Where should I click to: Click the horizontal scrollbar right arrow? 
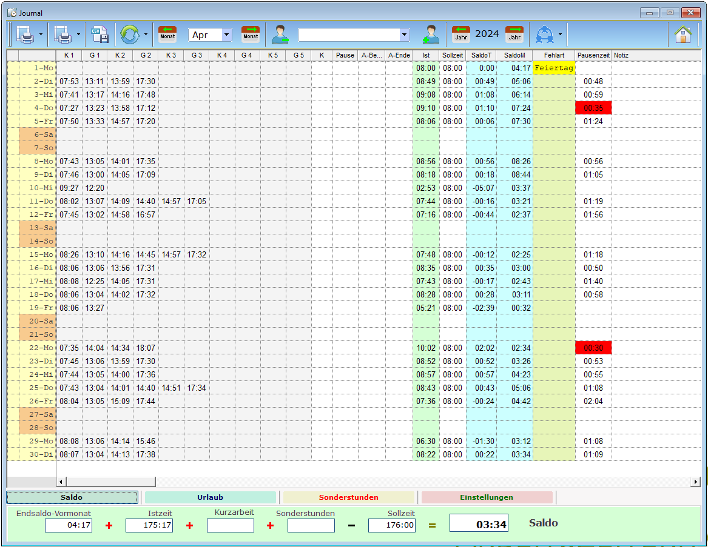coord(695,482)
